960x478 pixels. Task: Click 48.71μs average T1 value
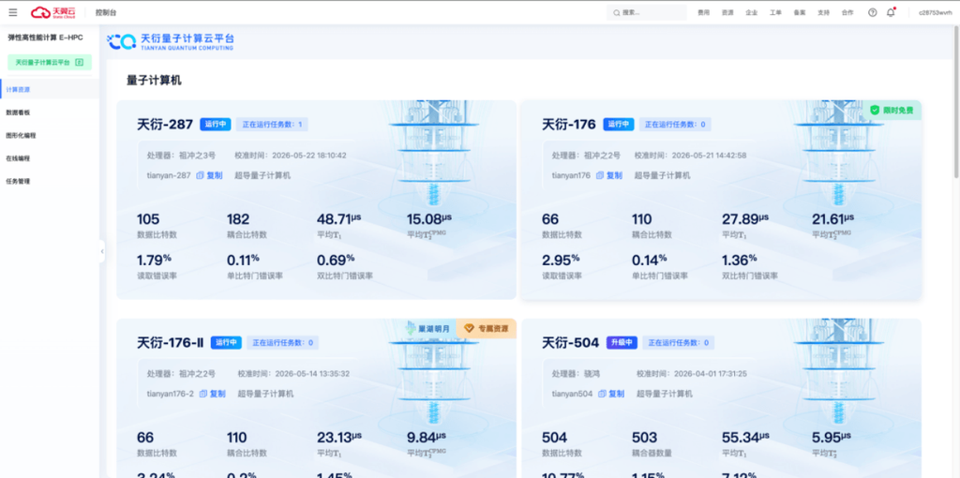pos(339,219)
